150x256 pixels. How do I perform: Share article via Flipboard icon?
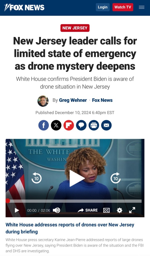click(69, 125)
